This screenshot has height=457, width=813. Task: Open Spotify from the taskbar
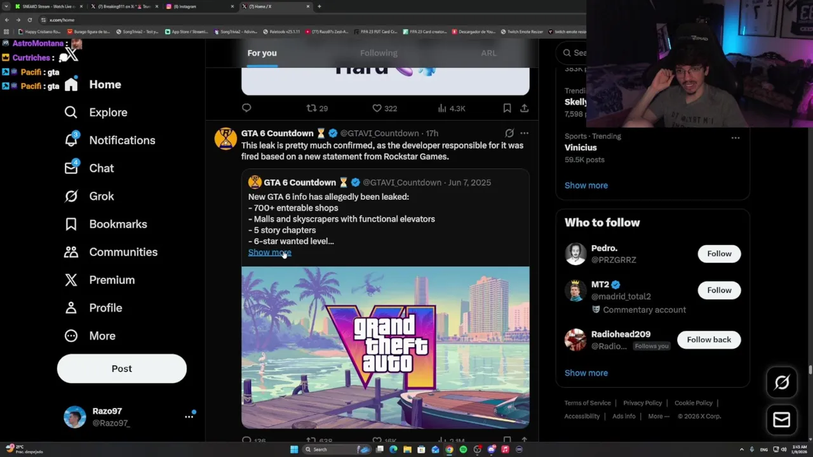tap(463, 449)
